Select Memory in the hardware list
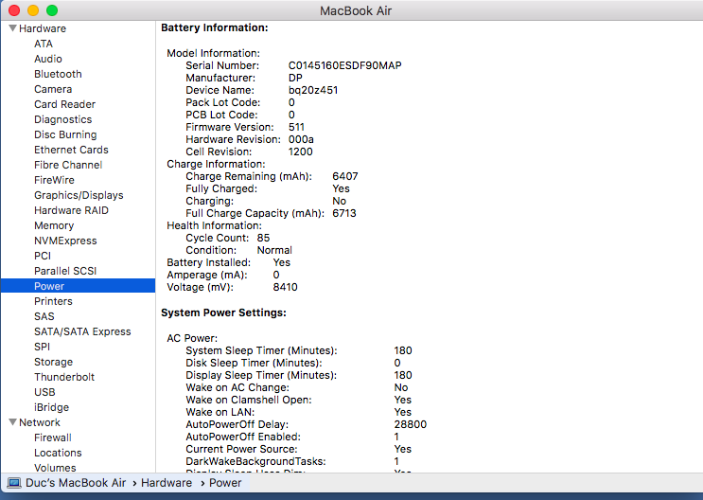The image size is (703, 500). [54, 225]
